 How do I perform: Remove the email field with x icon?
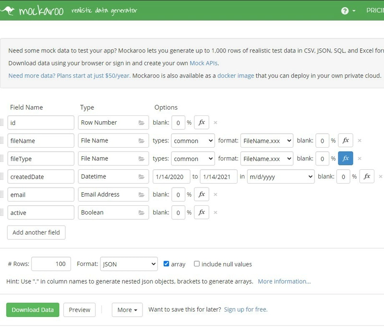tap(216, 195)
